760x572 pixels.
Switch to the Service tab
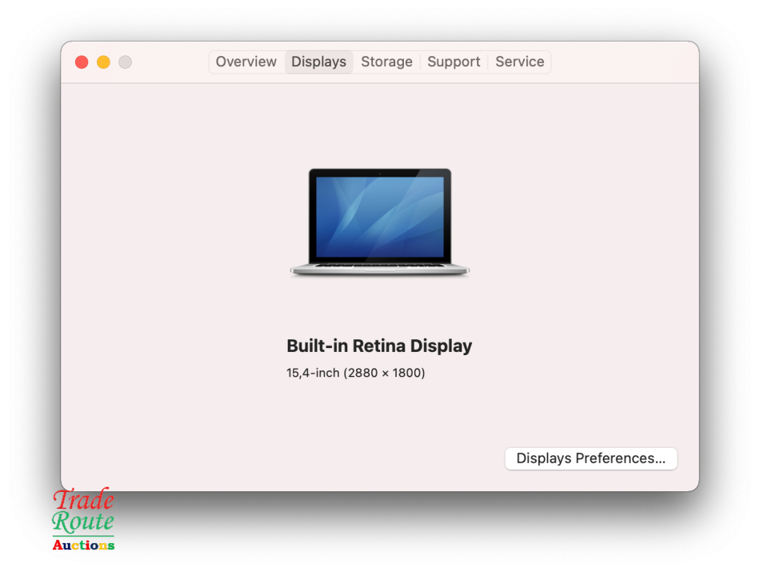click(519, 62)
